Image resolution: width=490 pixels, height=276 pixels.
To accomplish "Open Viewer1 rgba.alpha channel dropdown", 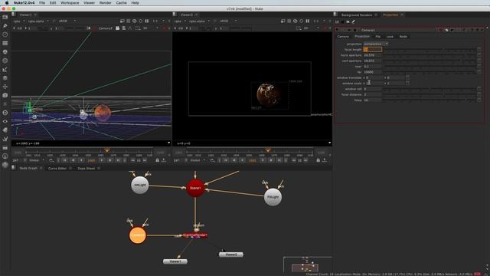I will pyautogui.click(x=38, y=21).
